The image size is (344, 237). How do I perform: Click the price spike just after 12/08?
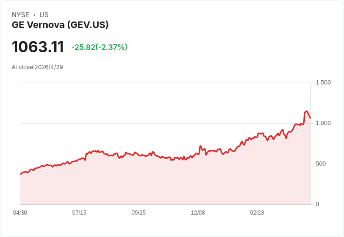pyautogui.click(x=201, y=146)
